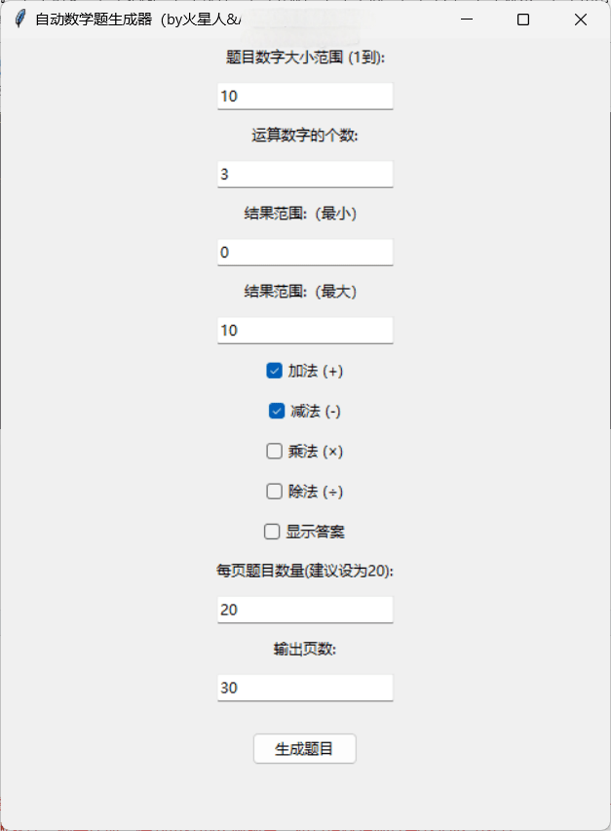Select the 结果范围 (最小) input box
611x831 pixels.
pos(305,252)
